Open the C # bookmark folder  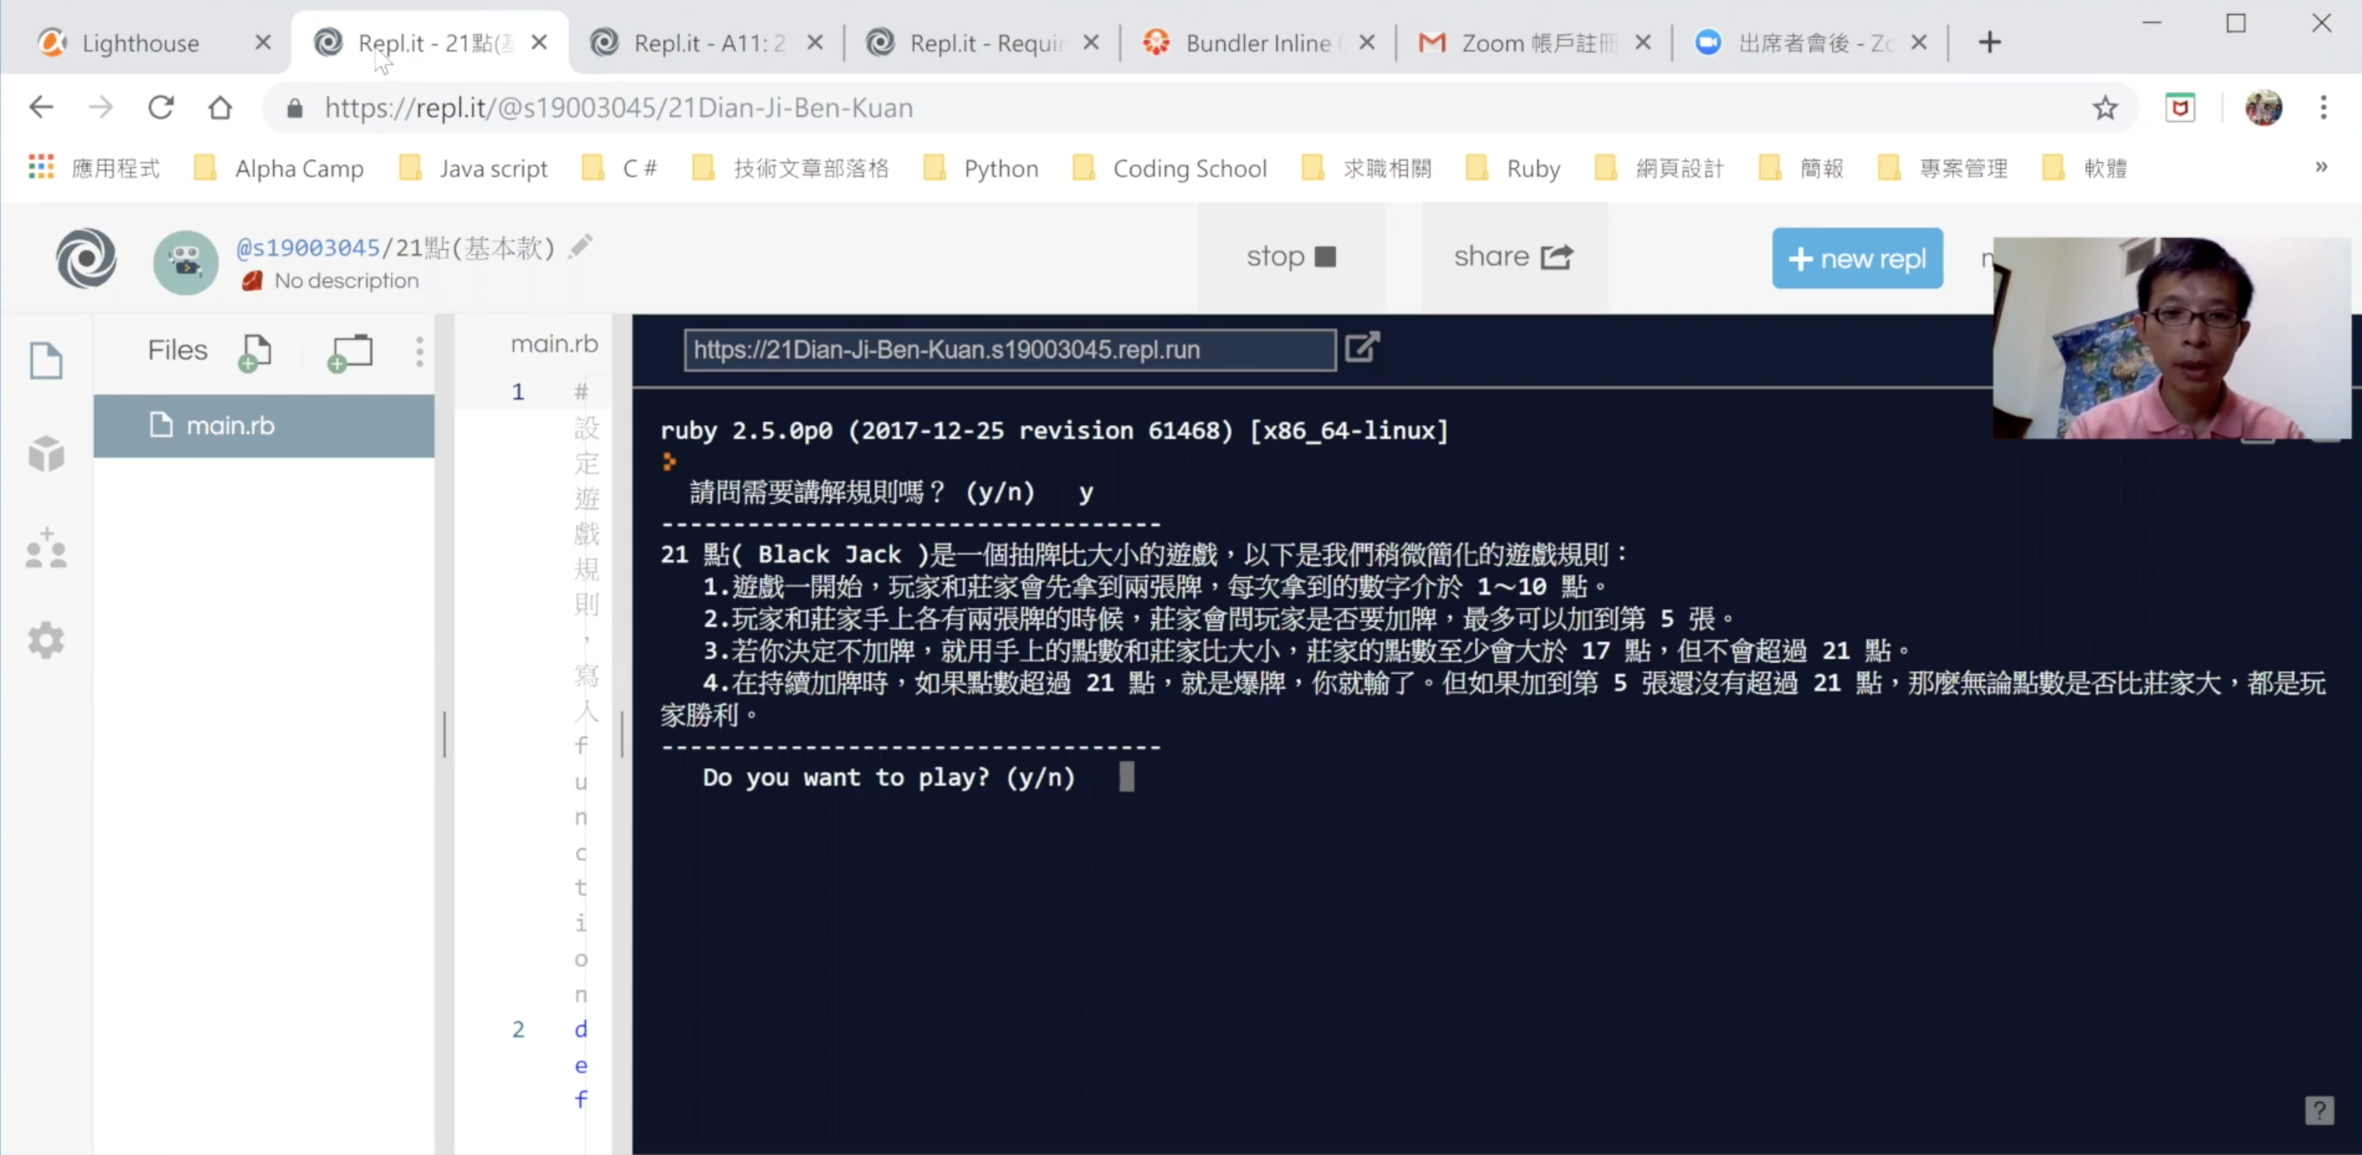[622, 169]
